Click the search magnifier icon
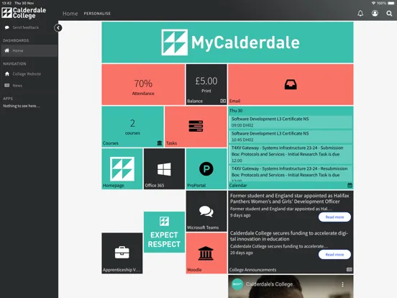Viewport: 397px width, 298px height. tap(389, 14)
